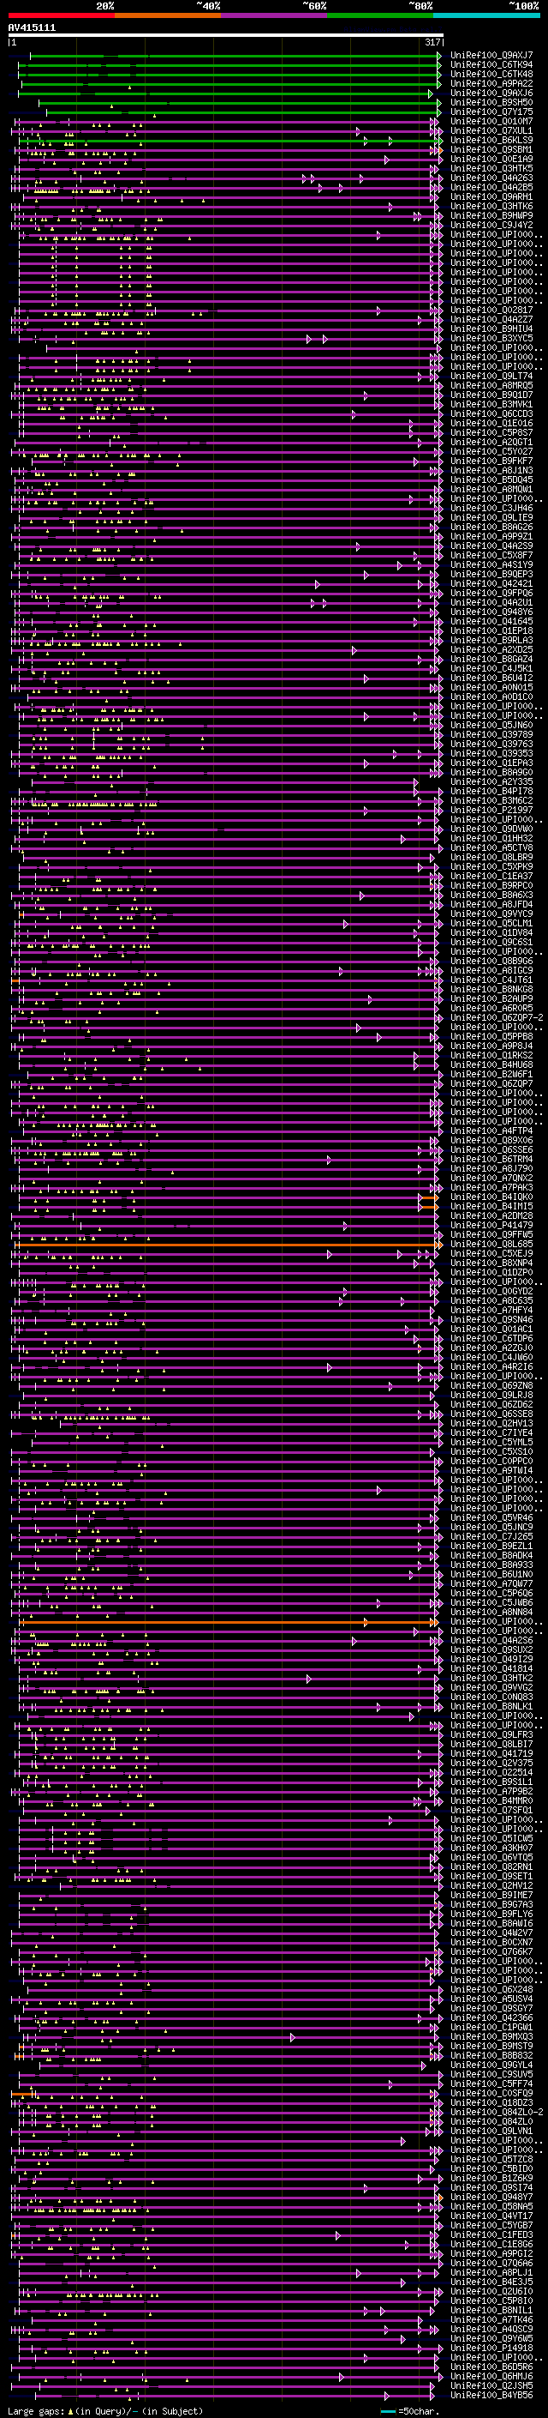Select the UniRef100_C7IYE4 entry
548x2418 pixels.
[491, 1433]
